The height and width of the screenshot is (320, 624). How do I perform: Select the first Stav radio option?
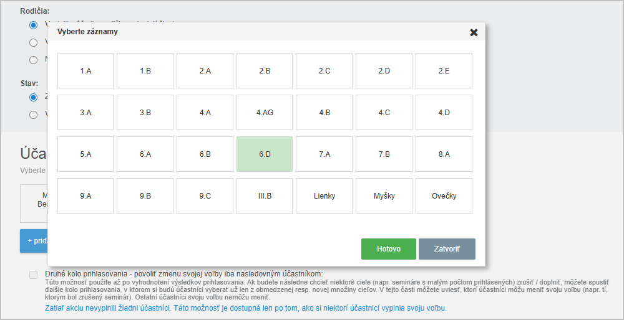(34, 97)
